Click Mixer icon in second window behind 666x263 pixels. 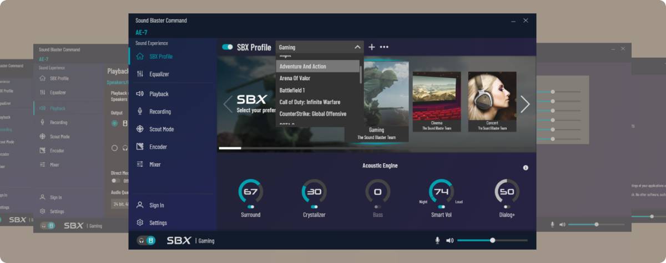42,164
